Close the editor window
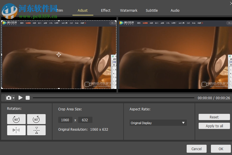This screenshot has width=232, height=155. pyautogui.click(x=231, y=3)
